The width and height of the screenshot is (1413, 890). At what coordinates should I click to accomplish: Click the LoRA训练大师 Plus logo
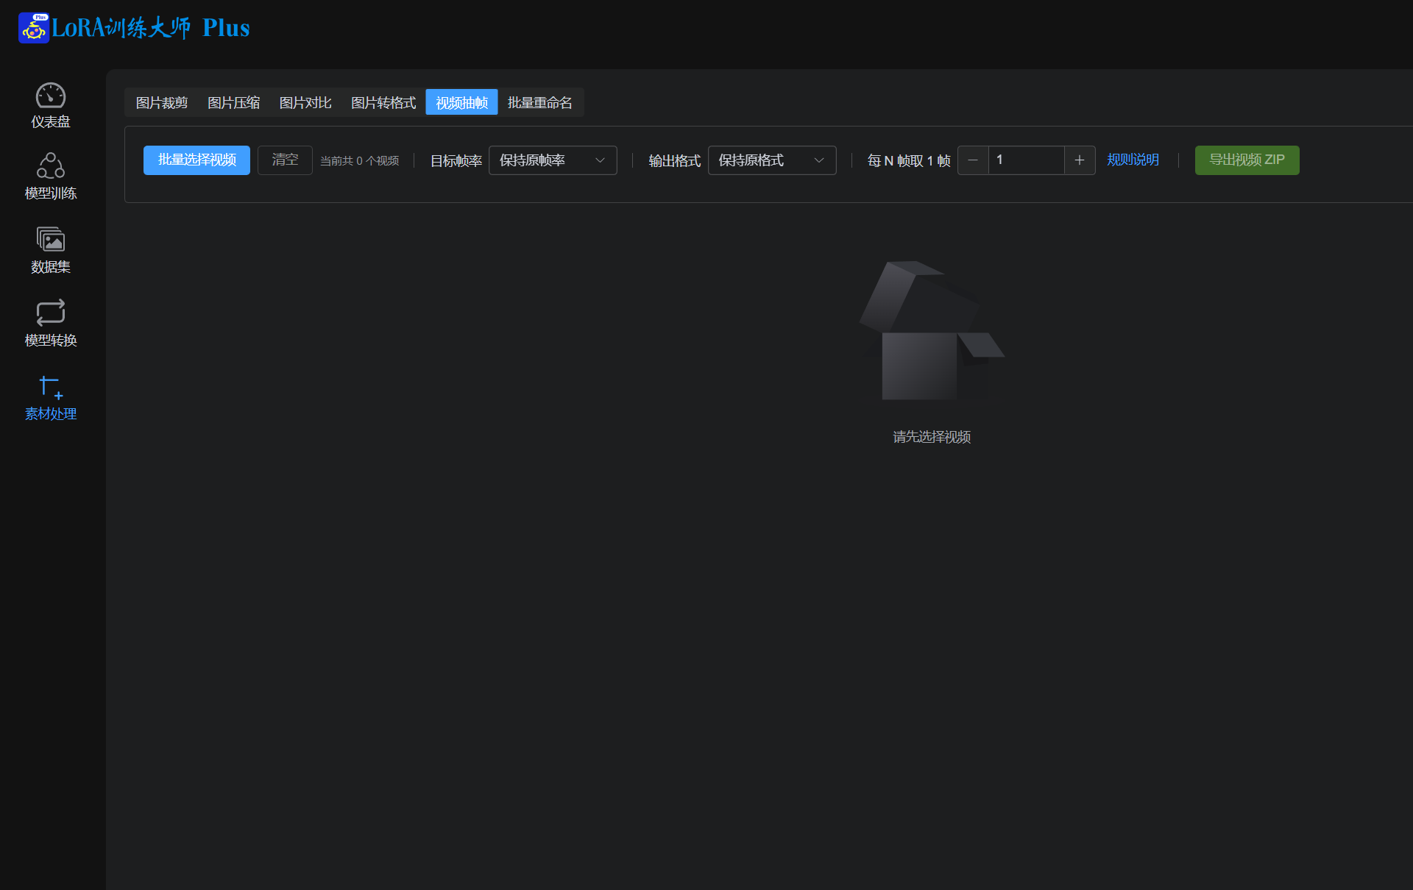(134, 27)
